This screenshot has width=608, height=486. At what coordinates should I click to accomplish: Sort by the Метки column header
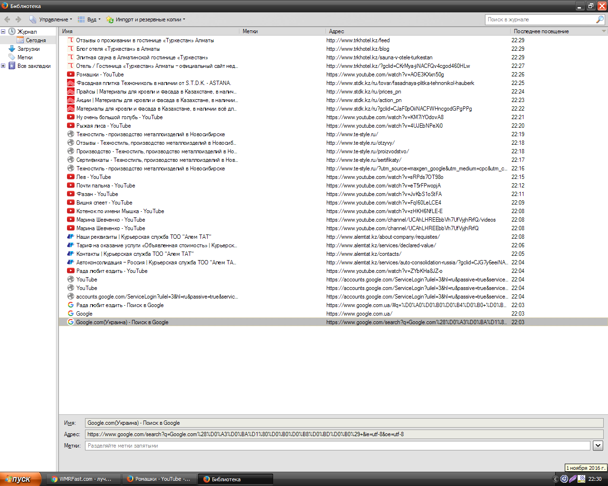point(283,31)
